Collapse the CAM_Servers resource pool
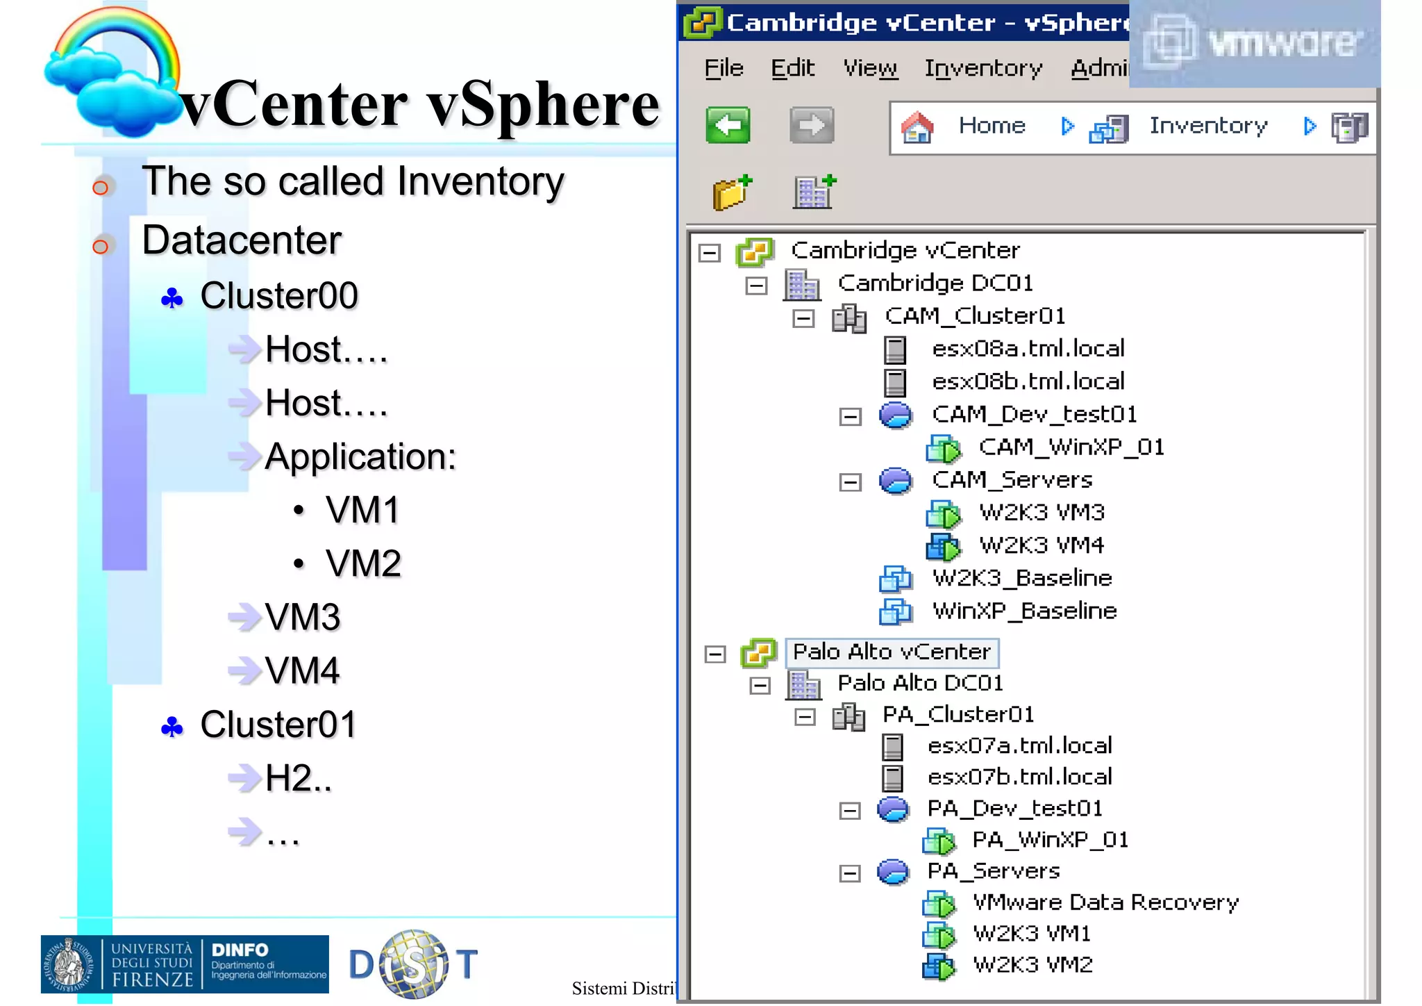The width and height of the screenshot is (1422, 1006). tap(850, 482)
